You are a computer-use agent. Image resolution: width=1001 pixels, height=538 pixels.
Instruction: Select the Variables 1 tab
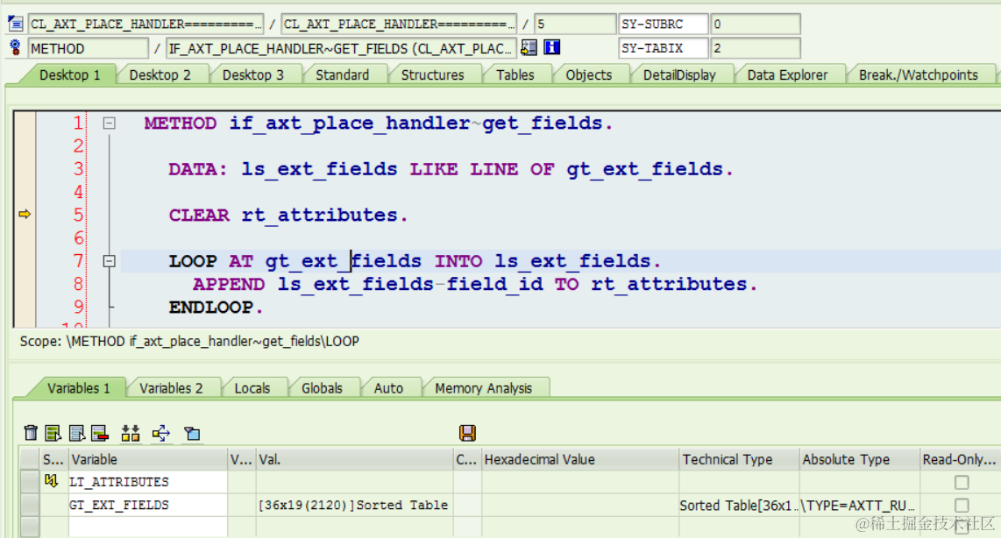coord(79,388)
